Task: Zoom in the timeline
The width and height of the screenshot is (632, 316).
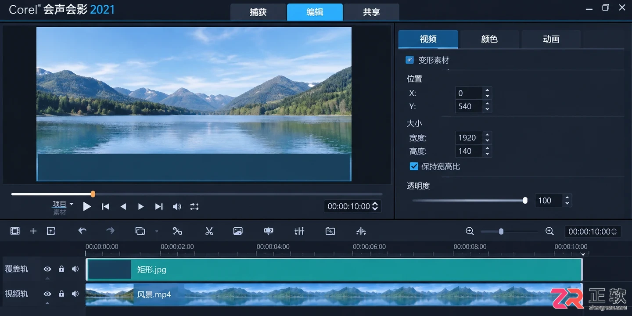Action: point(549,231)
